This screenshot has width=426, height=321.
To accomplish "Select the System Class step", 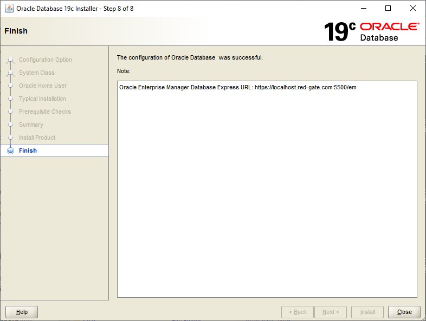I will (37, 73).
